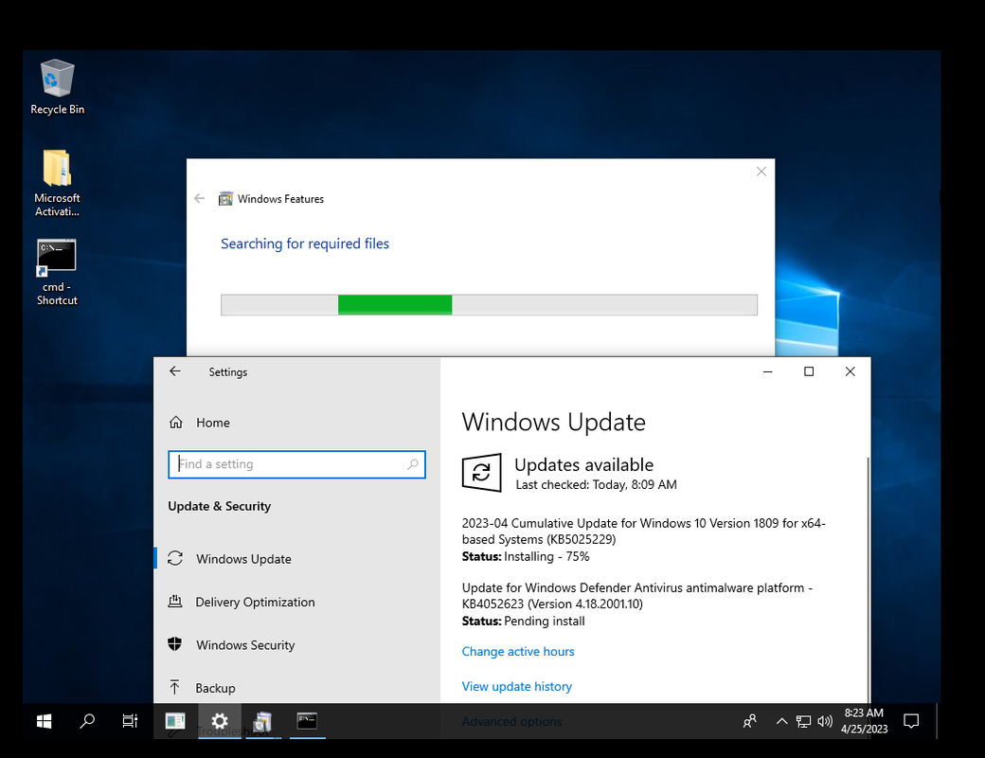985x758 pixels.
Task: Open Server Manager from taskbar
Action: (x=175, y=721)
